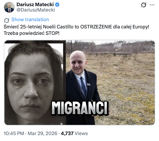
Task: Click the Mar 29, 2026 date
Action: pyautogui.click(x=42, y=133)
